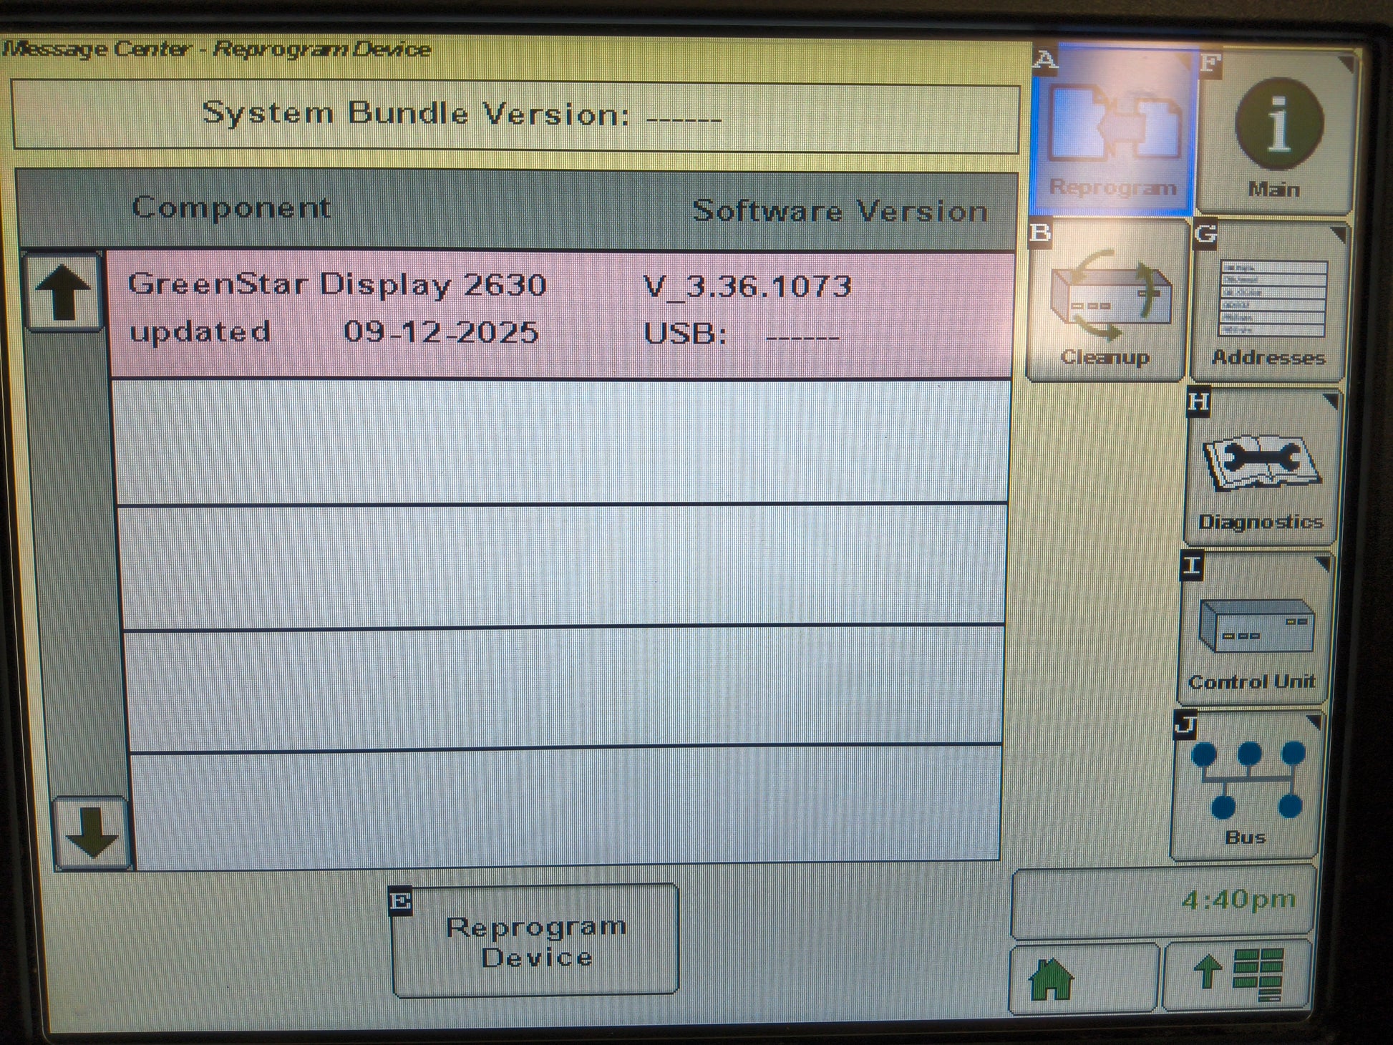Image resolution: width=1393 pixels, height=1045 pixels.
Task: Click the Reprogram Device button
Action: (535, 940)
